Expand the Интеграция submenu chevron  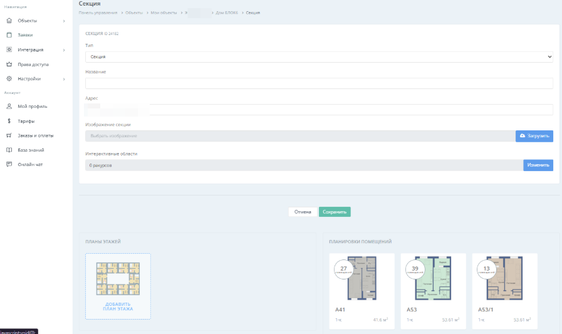tap(64, 50)
